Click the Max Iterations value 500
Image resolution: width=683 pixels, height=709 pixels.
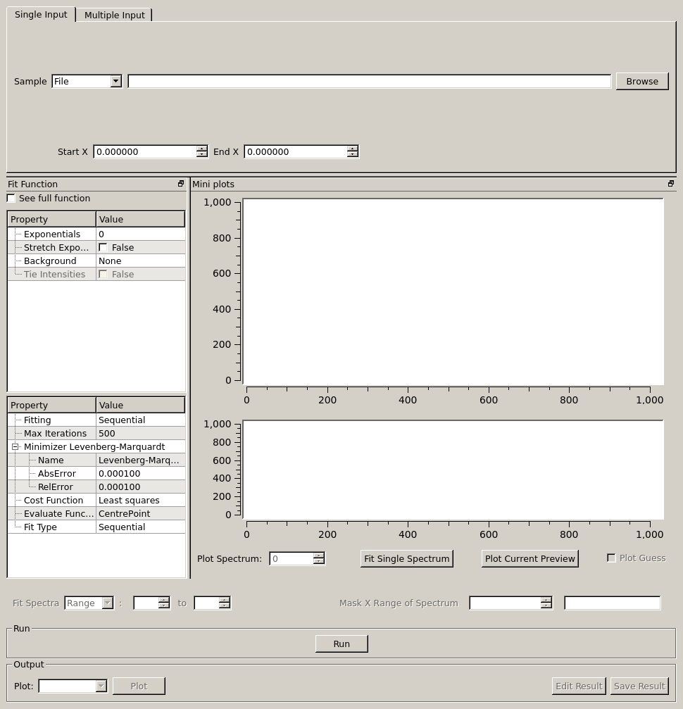point(140,434)
